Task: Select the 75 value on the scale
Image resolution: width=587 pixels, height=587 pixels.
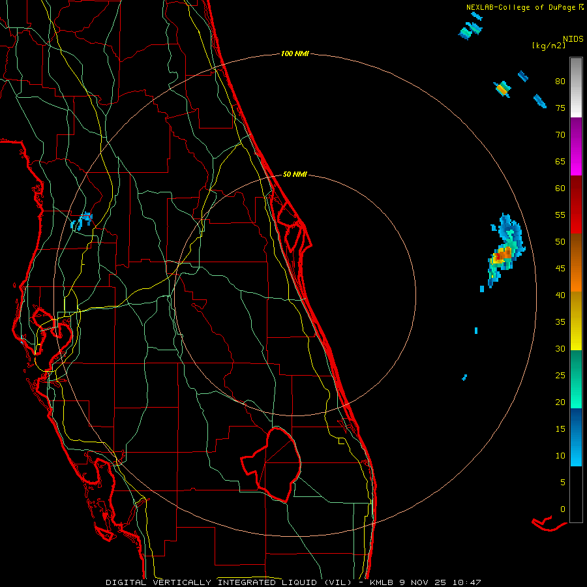Action: pyautogui.click(x=560, y=108)
